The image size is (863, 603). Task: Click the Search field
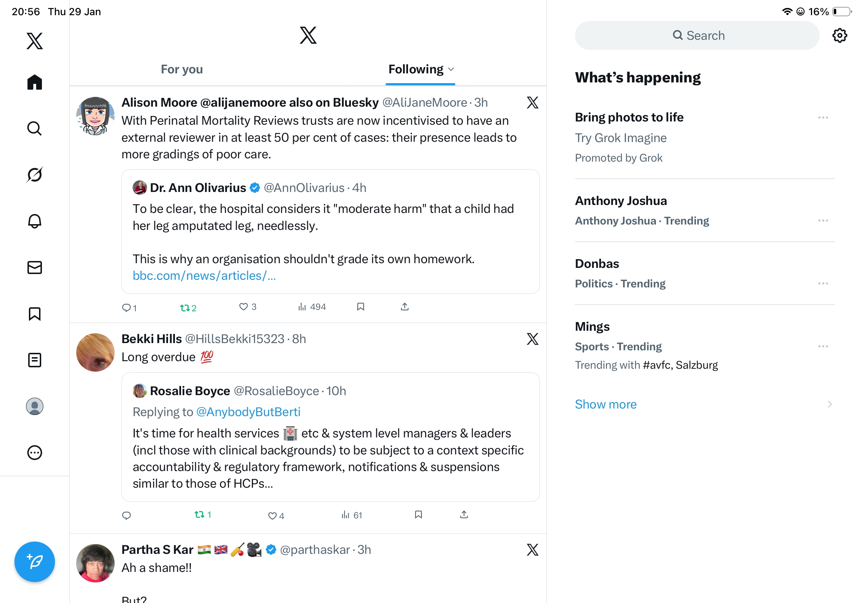(x=697, y=36)
